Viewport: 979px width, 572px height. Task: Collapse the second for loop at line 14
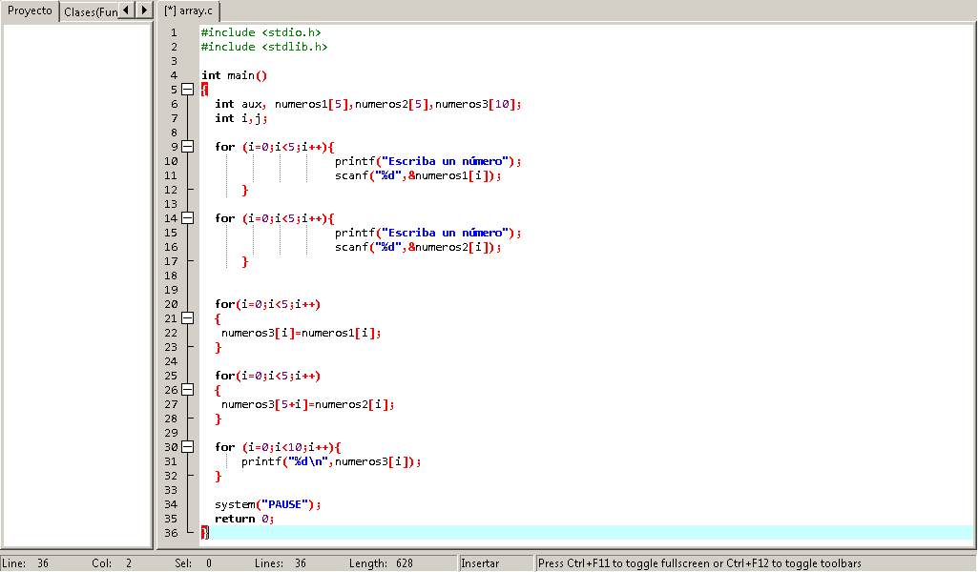(187, 217)
